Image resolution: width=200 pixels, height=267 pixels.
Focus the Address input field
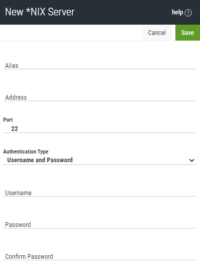coord(99,97)
